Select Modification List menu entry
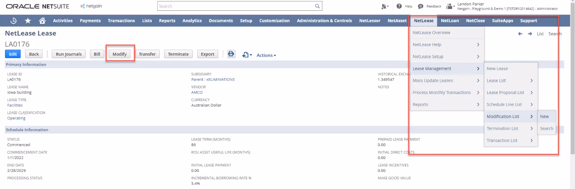 pos(511,117)
